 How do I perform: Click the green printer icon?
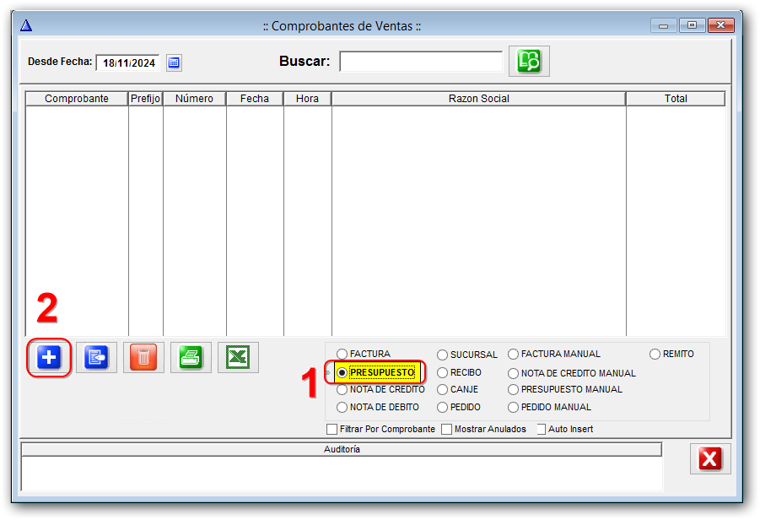click(191, 358)
